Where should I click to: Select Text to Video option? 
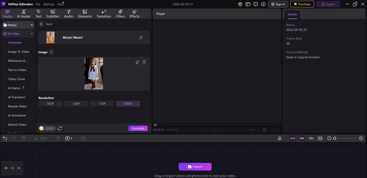tap(17, 70)
